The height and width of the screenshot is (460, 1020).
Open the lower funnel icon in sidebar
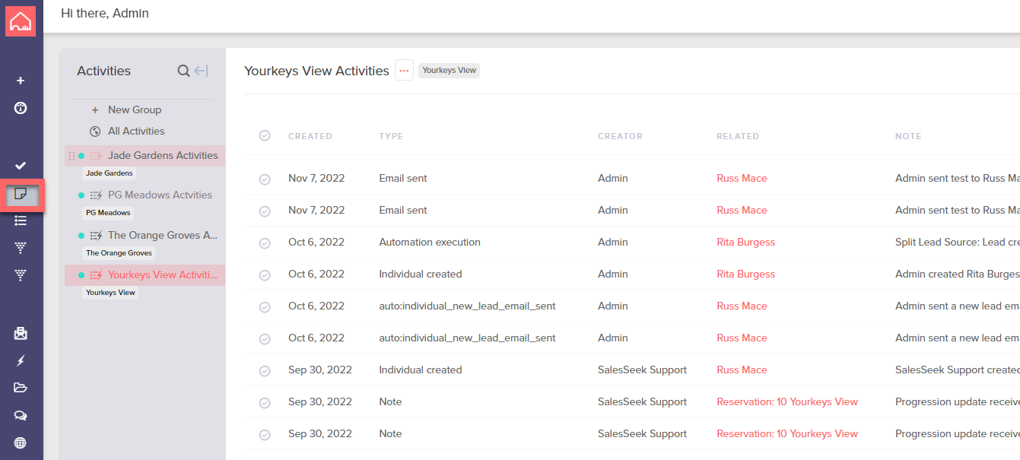click(21, 275)
